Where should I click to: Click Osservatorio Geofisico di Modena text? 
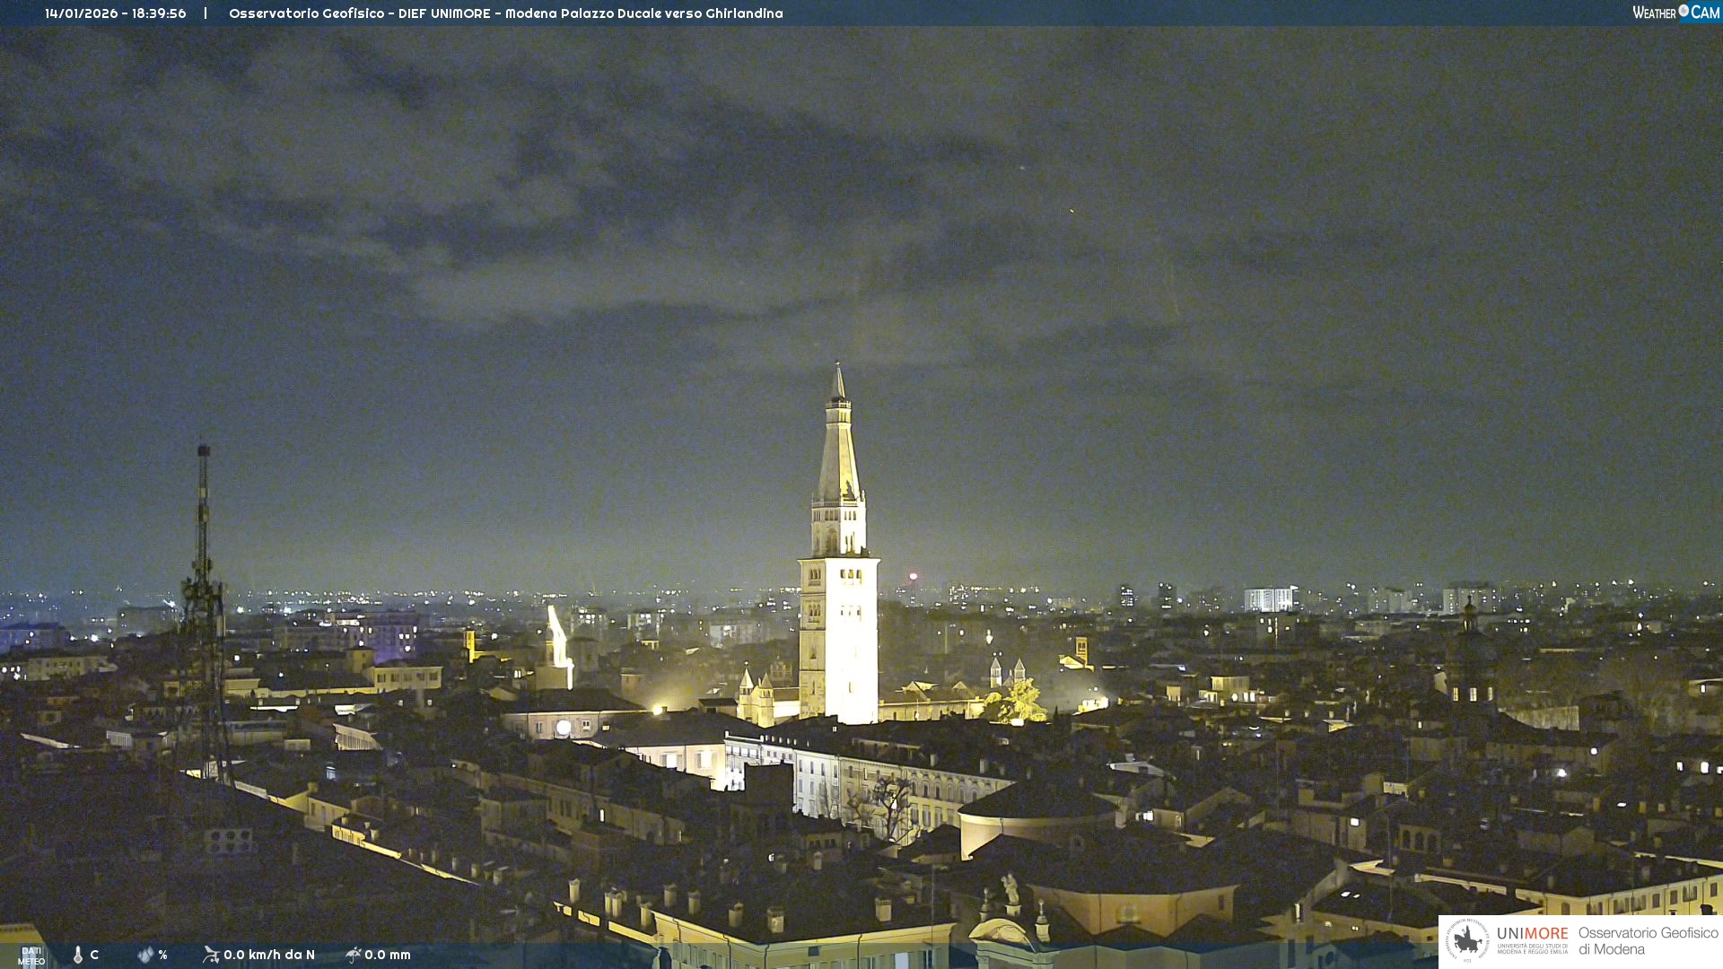pos(1648,941)
